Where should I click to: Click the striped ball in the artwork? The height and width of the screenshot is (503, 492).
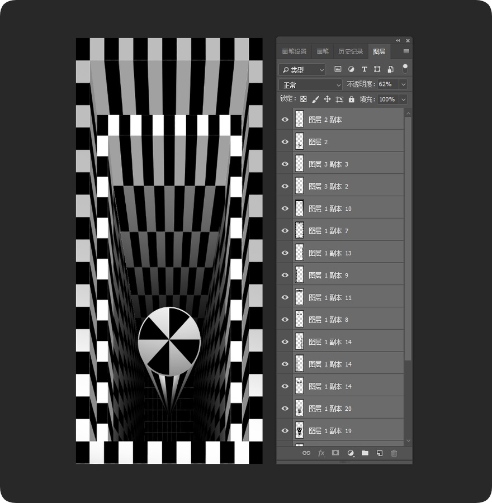click(x=169, y=341)
